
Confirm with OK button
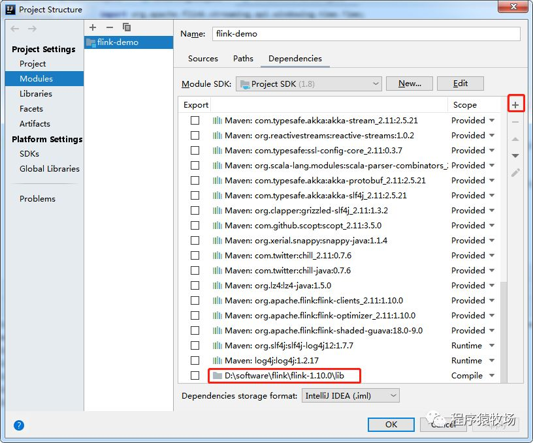[391, 424]
